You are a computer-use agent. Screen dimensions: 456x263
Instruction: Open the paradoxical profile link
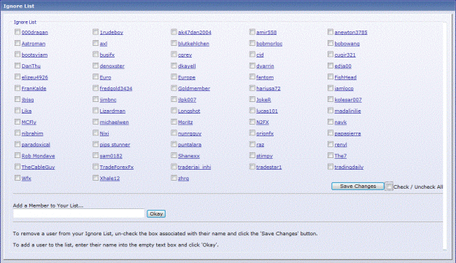tap(36, 145)
